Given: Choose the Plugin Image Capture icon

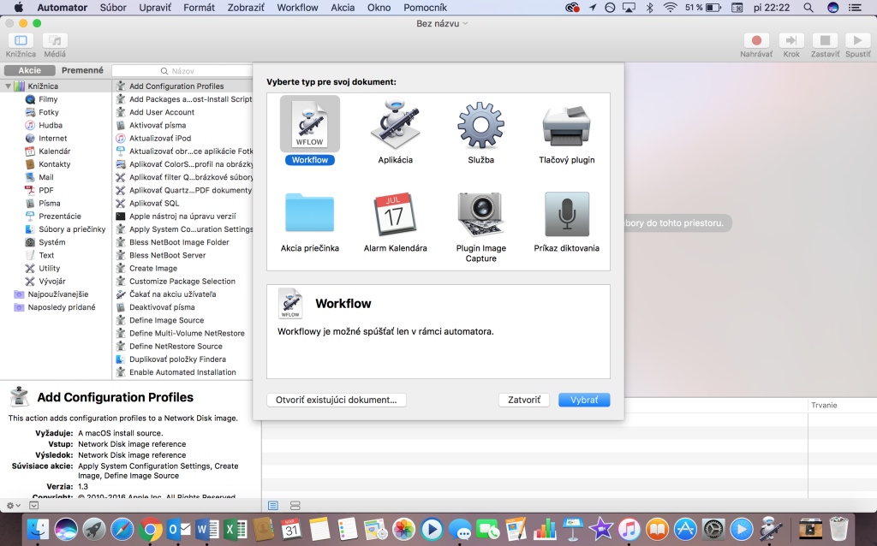Looking at the screenshot, I should (x=480, y=214).
